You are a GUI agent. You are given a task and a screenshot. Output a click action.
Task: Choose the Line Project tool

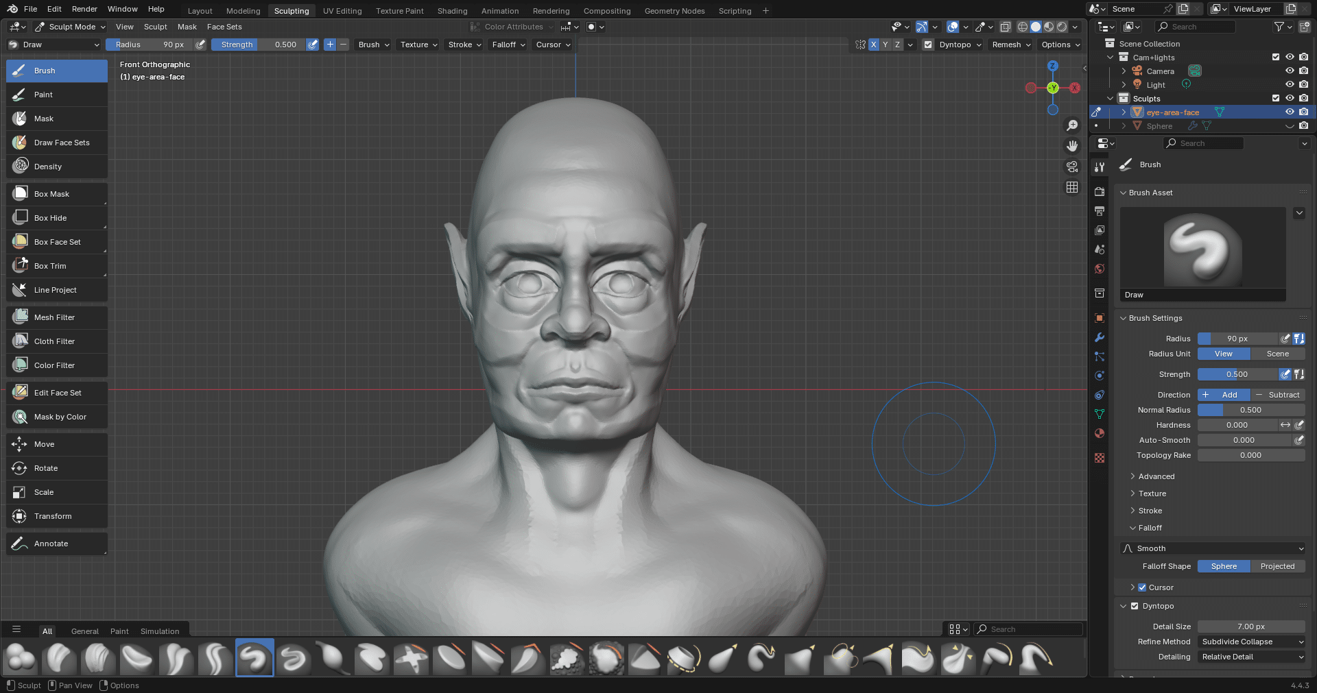click(56, 290)
